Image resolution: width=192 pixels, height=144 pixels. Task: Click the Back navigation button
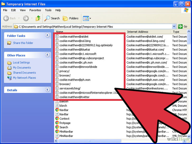(x=9, y=18)
